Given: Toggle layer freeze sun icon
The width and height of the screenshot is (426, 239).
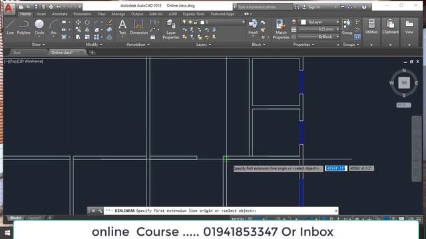Looking at the screenshot, I should 190,22.
